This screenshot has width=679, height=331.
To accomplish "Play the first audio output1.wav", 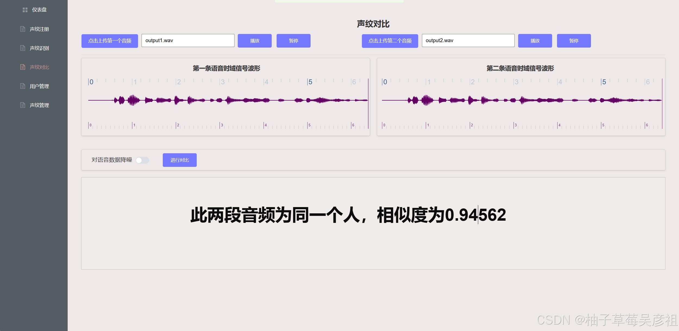I will point(255,41).
